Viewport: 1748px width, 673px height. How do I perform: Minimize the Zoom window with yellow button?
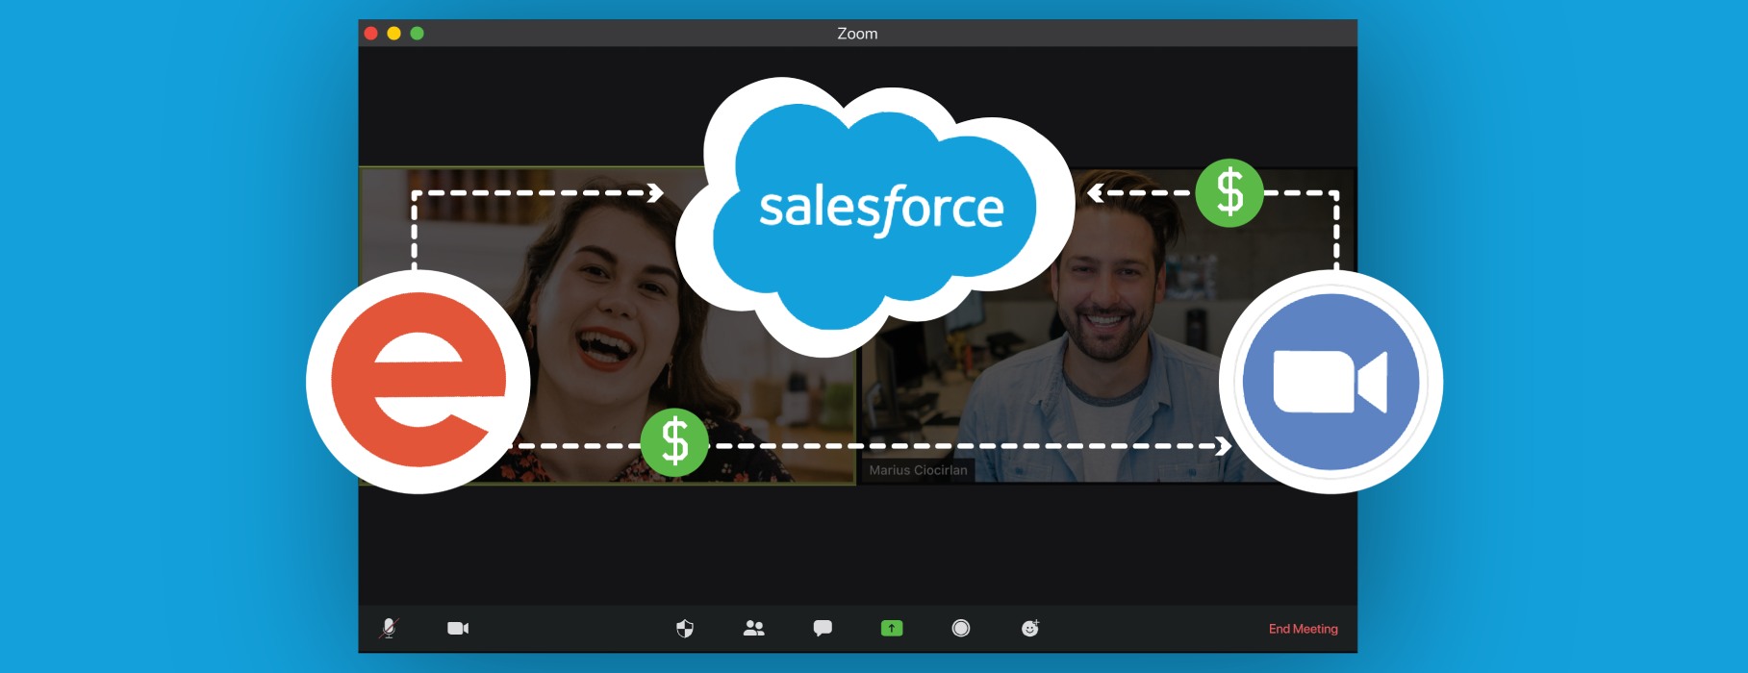point(393,34)
